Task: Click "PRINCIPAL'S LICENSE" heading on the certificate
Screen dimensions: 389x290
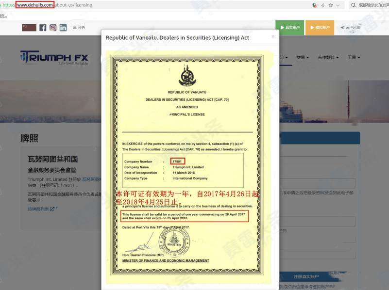Action: [187, 114]
